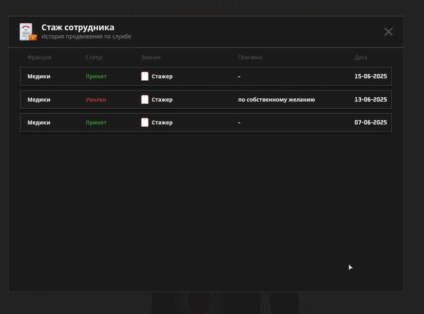Click the subtitle 'История продвижения по службе'
424x314 pixels.
[86, 36]
